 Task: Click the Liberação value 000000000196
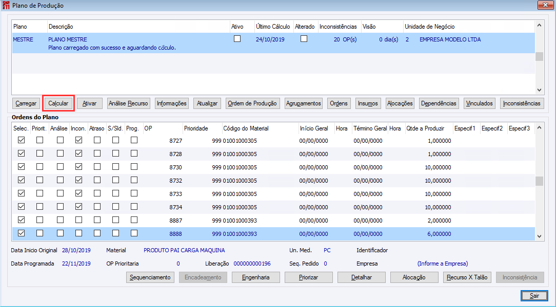[252, 264]
